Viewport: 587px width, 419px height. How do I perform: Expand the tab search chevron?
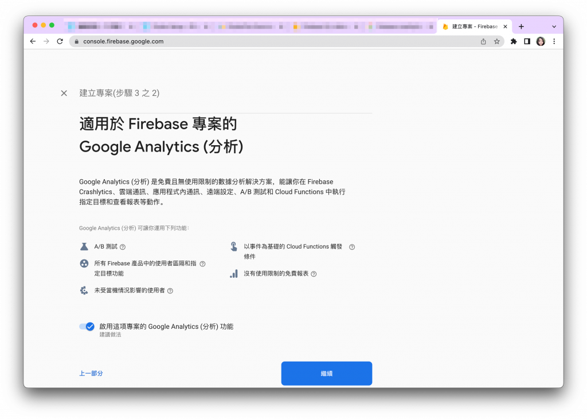[x=554, y=26]
